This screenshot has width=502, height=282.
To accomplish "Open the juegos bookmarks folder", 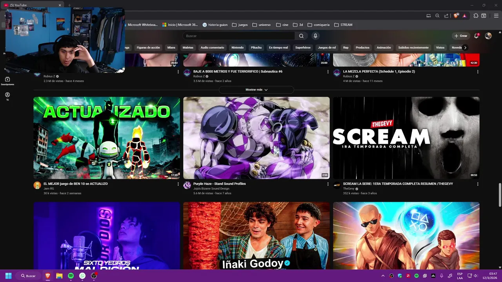I will click(x=240, y=25).
